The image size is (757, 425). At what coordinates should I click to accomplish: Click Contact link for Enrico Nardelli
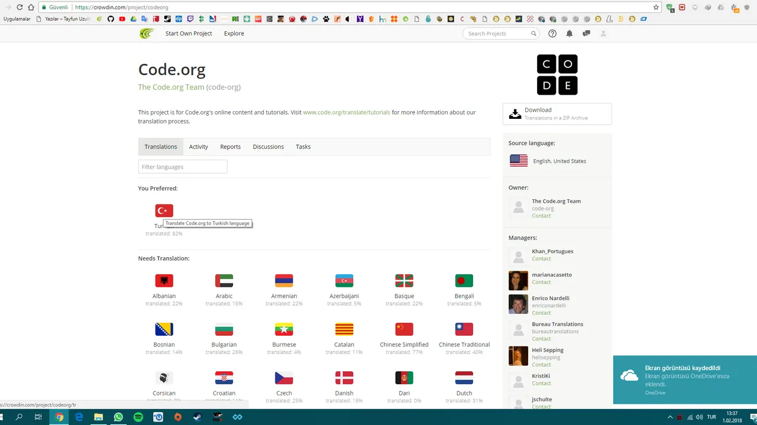[x=541, y=313]
